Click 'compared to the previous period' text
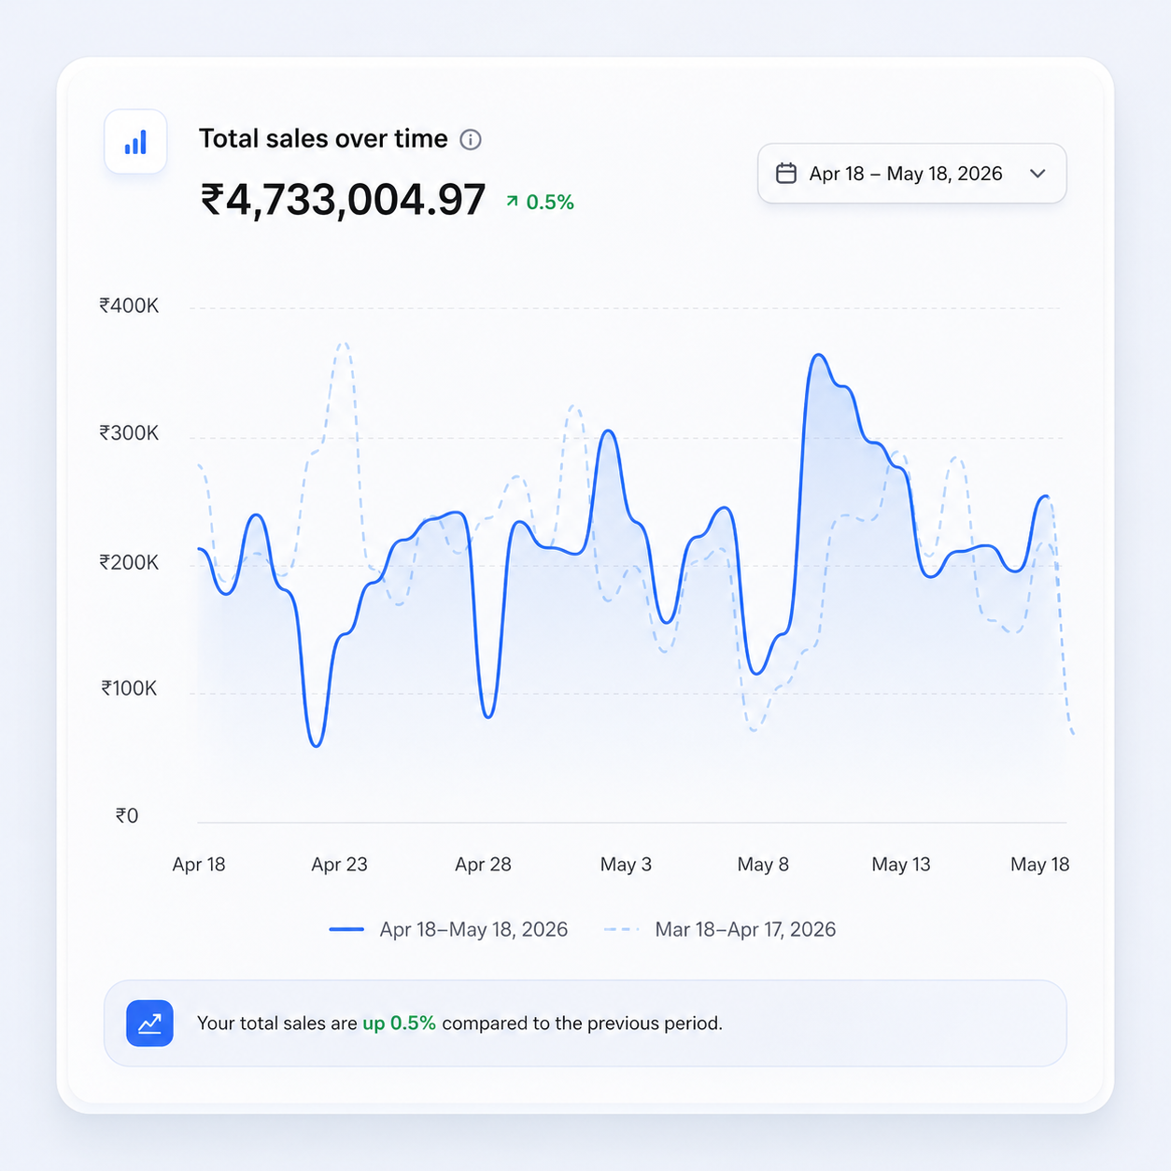1171x1171 pixels. coord(582,1023)
